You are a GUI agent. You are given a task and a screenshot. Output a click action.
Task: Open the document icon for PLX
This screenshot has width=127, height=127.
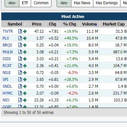coord(20,38)
